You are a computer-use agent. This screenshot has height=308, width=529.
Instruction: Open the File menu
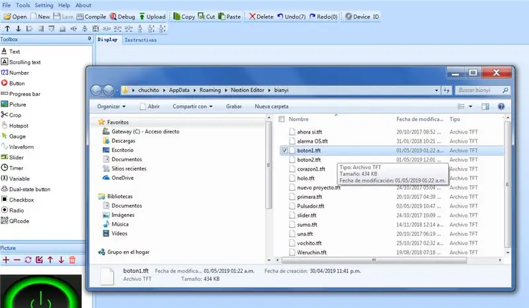pyautogui.click(x=7, y=5)
